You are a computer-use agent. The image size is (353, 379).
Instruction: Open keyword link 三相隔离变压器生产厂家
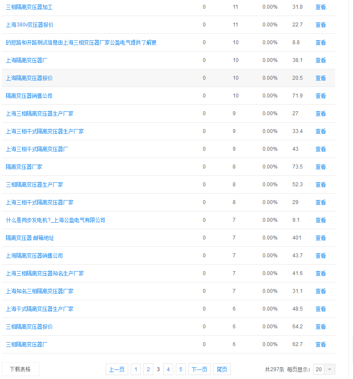pos(35,185)
